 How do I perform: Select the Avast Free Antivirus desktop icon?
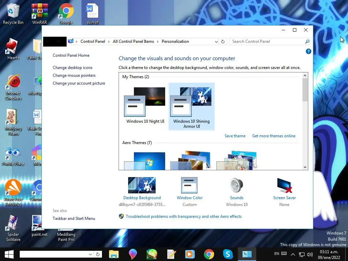point(13,193)
